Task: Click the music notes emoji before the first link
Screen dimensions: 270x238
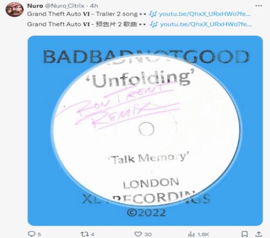Action: [x=153, y=14]
